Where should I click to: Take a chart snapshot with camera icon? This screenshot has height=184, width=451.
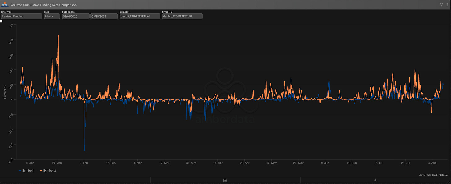(225, 180)
